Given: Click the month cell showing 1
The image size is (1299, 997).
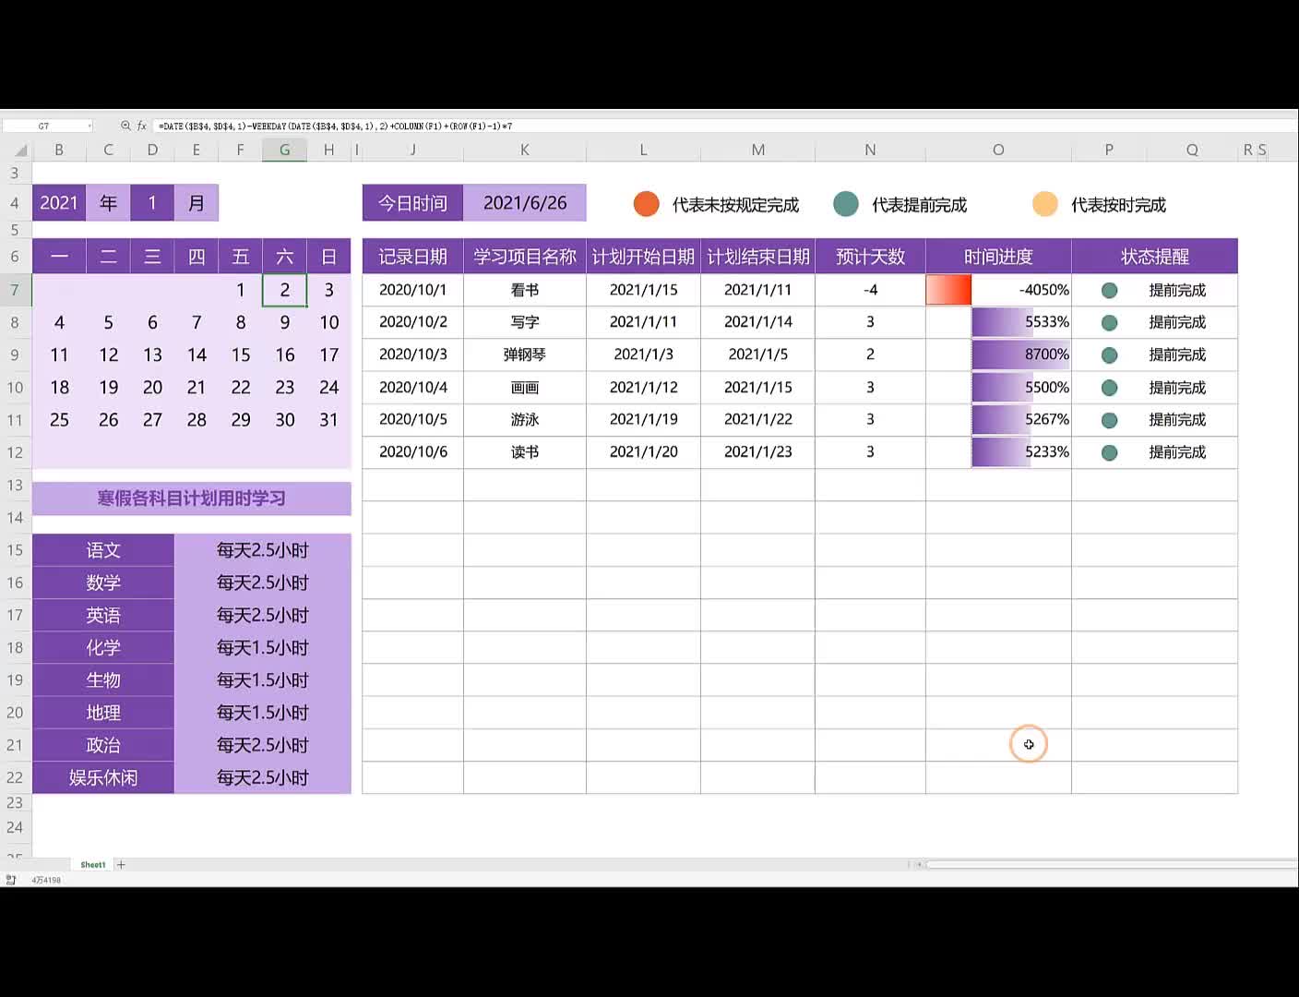Looking at the screenshot, I should point(152,203).
